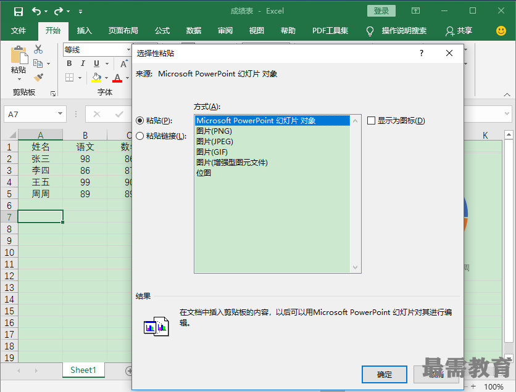The image size is (516, 392).
Task: Select 图片(JPEG) in the format list
Action: [x=272, y=142]
